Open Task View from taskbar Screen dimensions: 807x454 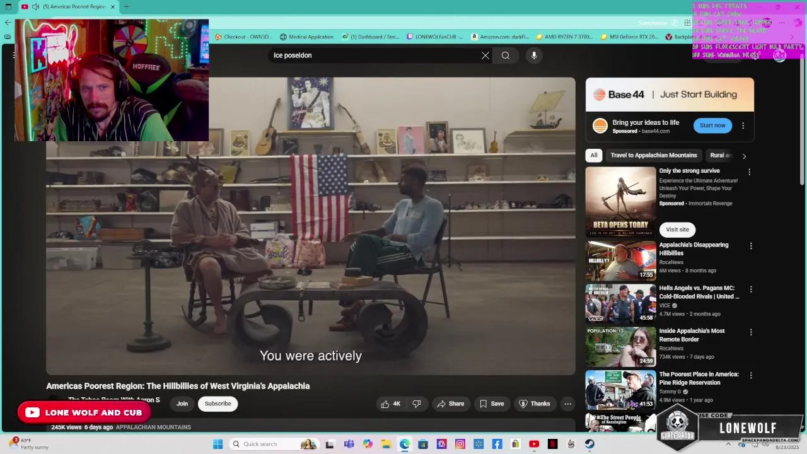click(330, 444)
